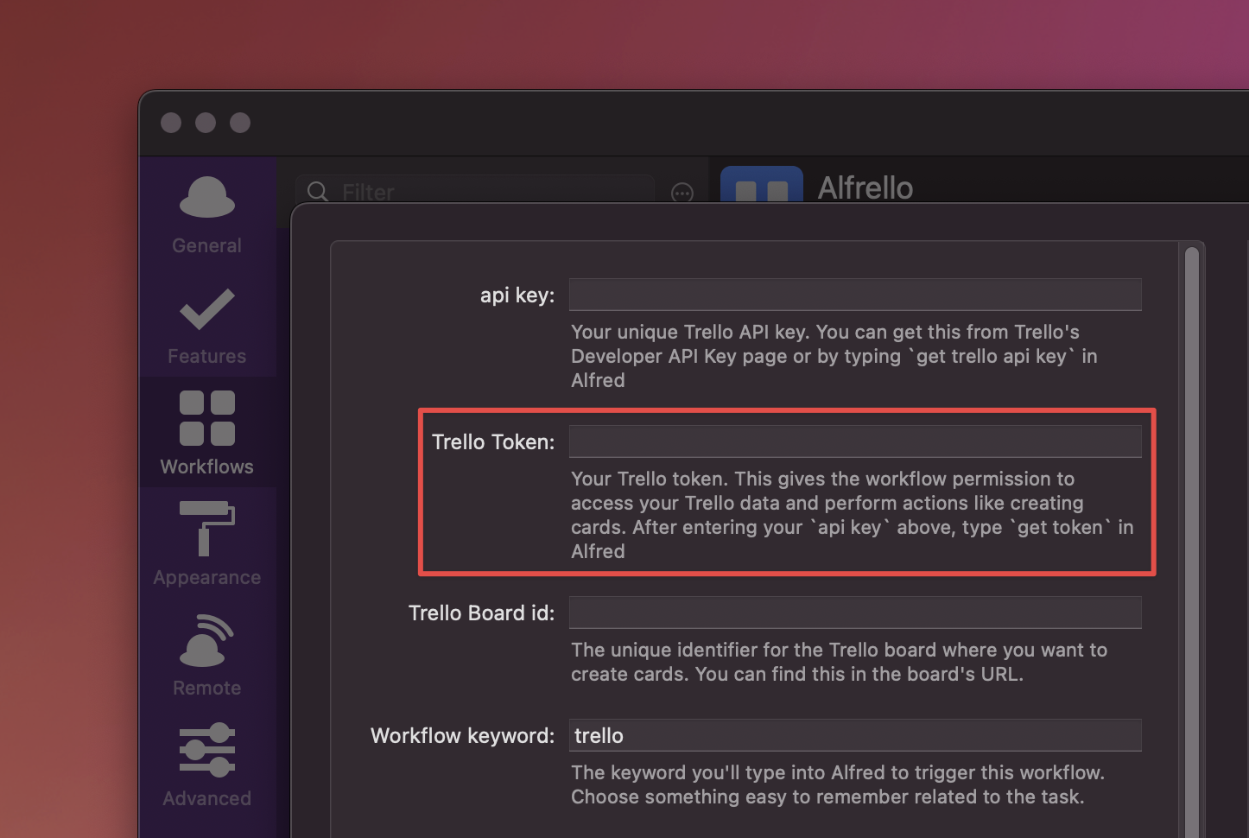Screen dimensions: 1249x838
Task: Click the Alfrello workflow title
Action: [x=865, y=187]
